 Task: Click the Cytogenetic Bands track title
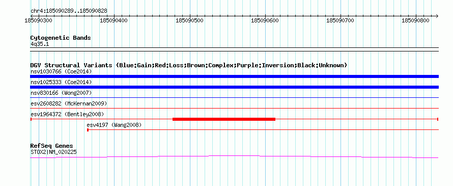(x=61, y=38)
